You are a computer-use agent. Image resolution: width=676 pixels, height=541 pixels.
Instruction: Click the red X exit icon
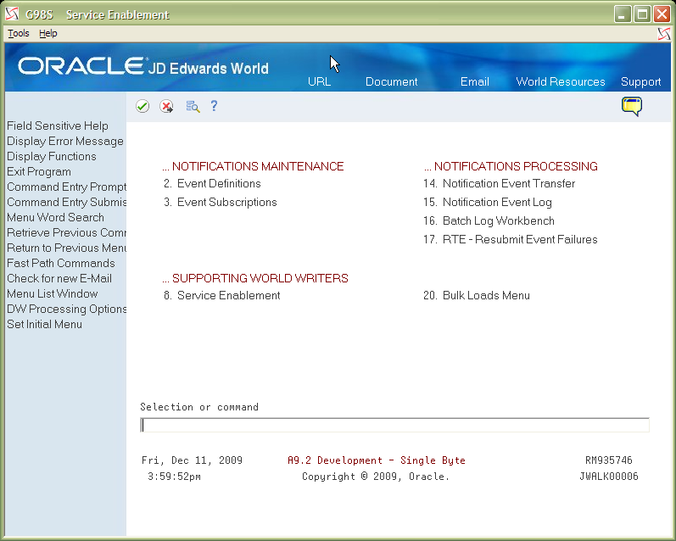[166, 106]
